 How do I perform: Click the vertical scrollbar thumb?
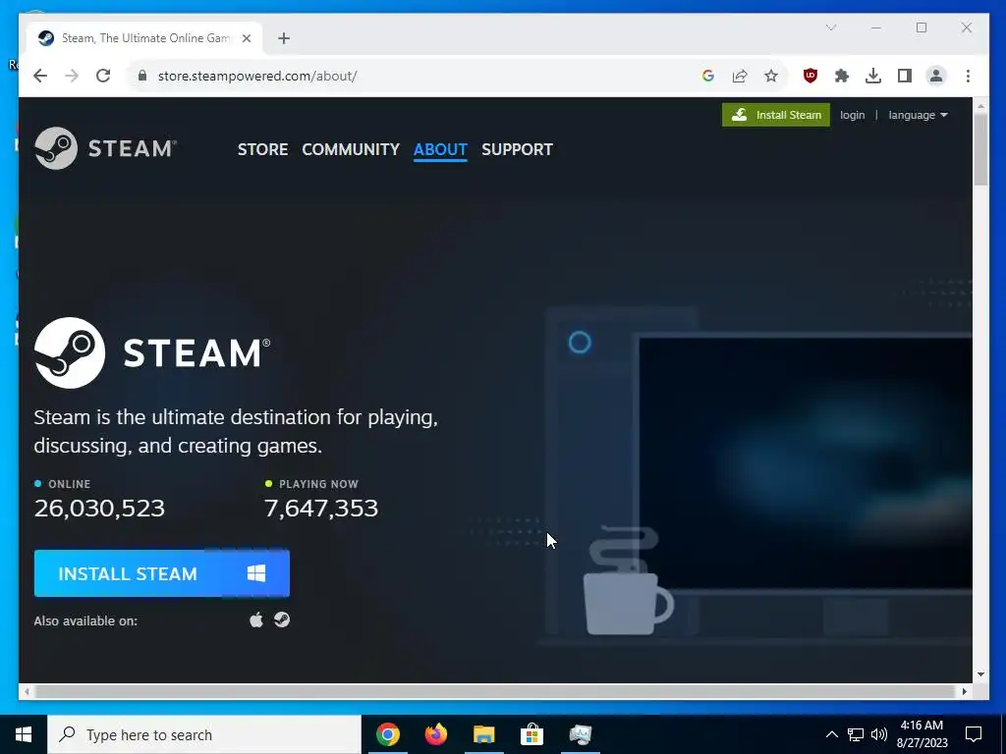tap(980, 149)
